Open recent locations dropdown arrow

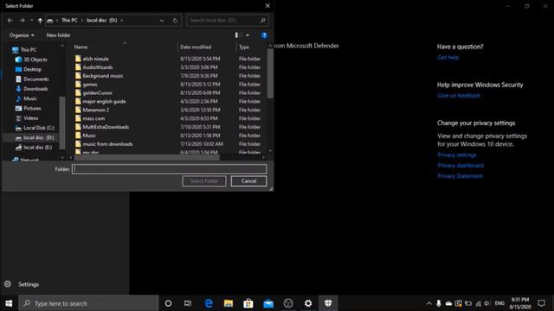tap(31, 21)
